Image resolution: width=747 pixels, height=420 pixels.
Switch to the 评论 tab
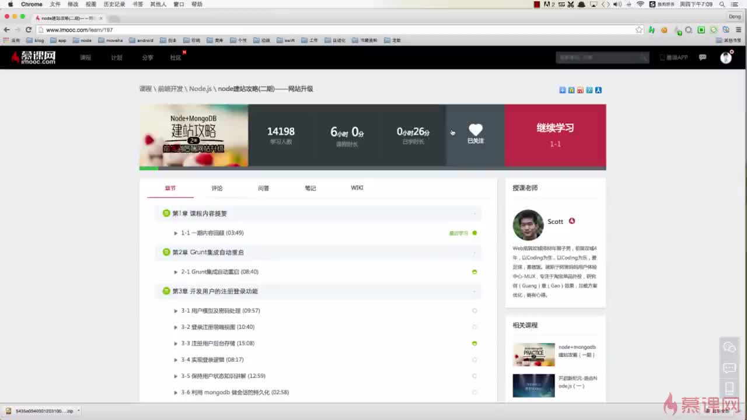pos(217,188)
